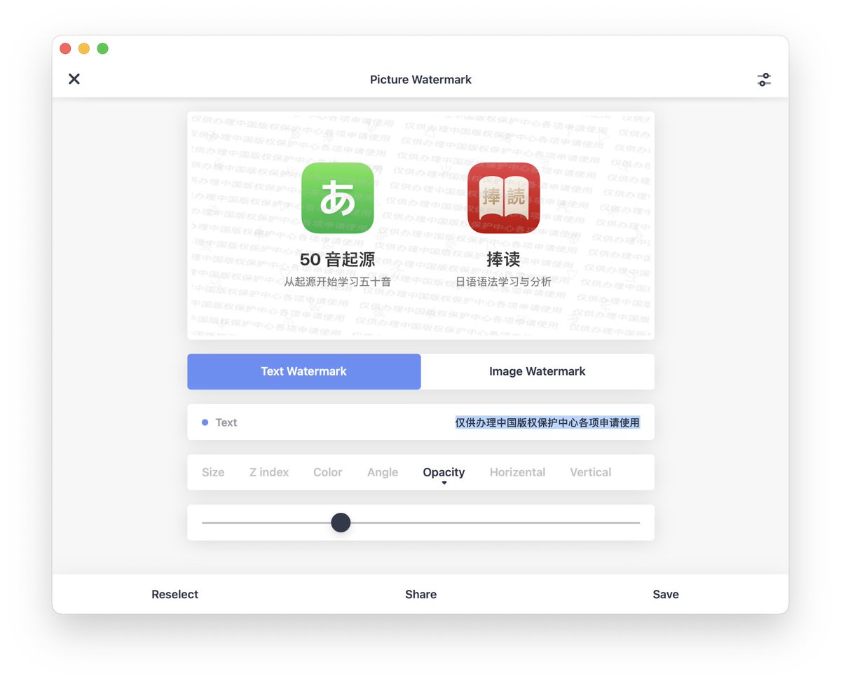Select the Size property tab
The width and height of the screenshot is (841, 683).
click(x=213, y=472)
